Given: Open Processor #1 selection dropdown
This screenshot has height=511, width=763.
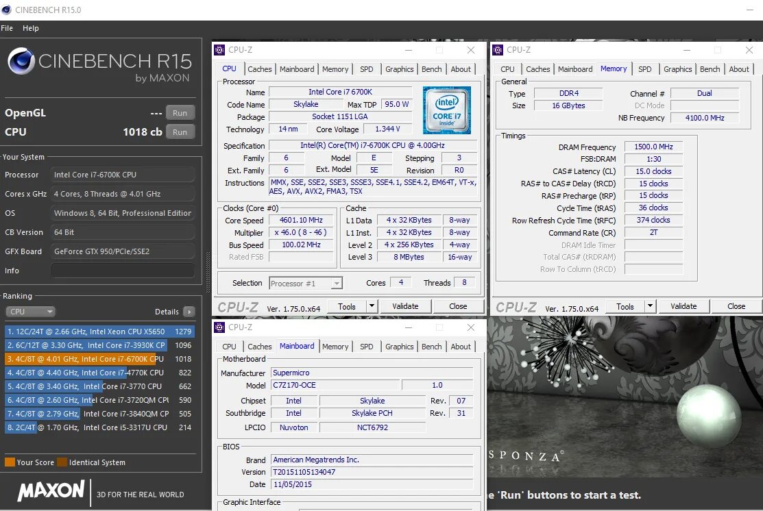Looking at the screenshot, I should pos(306,284).
